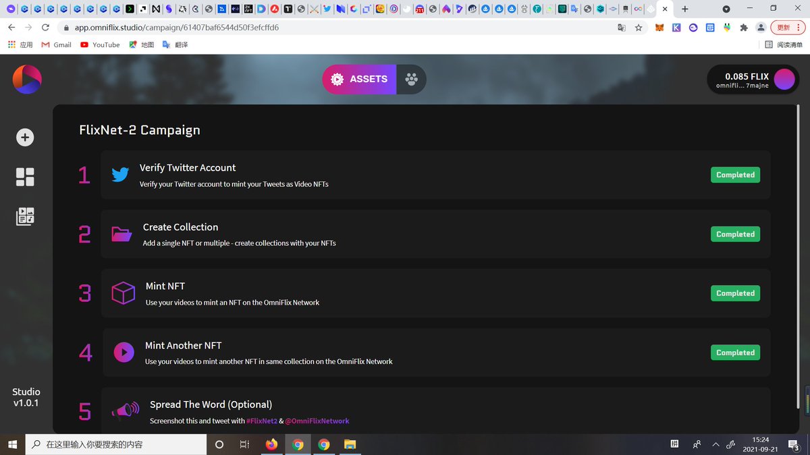The image size is (810, 455).
Task: Open the YouTube bookmark
Action: (x=100, y=44)
